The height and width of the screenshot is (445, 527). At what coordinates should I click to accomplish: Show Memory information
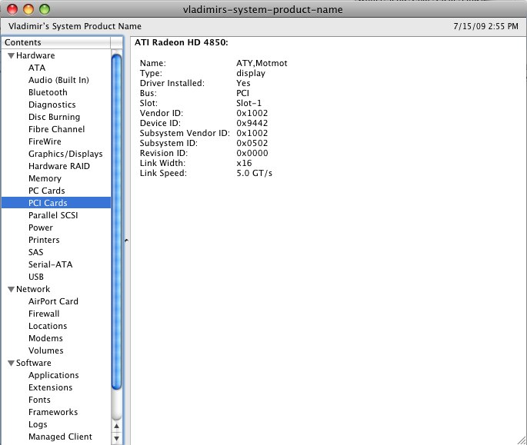click(45, 178)
